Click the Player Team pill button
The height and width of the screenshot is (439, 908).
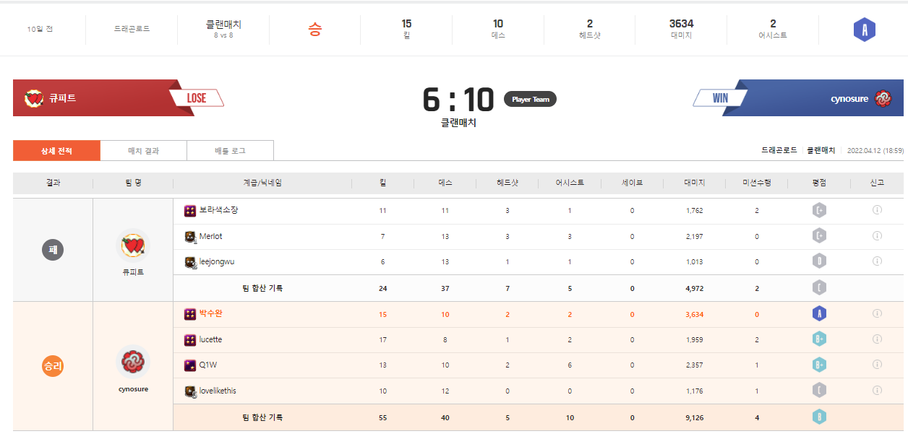[530, 100]
